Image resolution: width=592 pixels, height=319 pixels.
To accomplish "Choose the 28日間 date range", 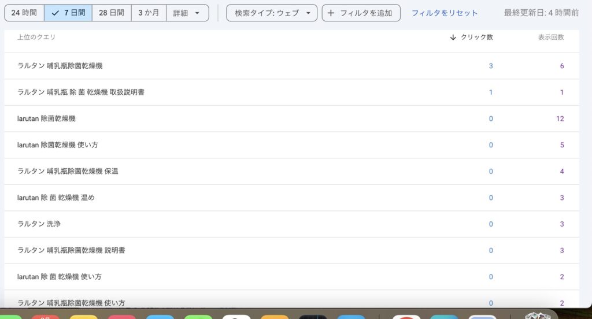I will (111, 13).
